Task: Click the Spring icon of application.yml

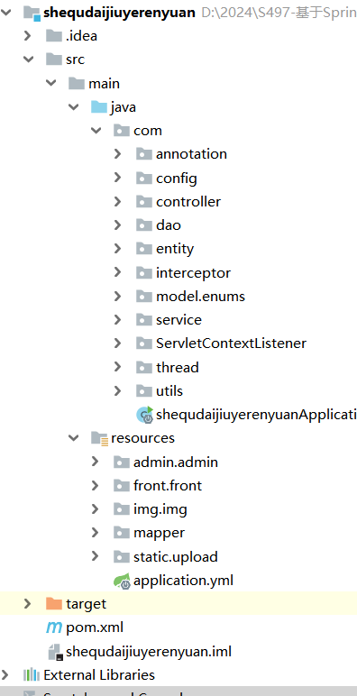Action: 122,581
